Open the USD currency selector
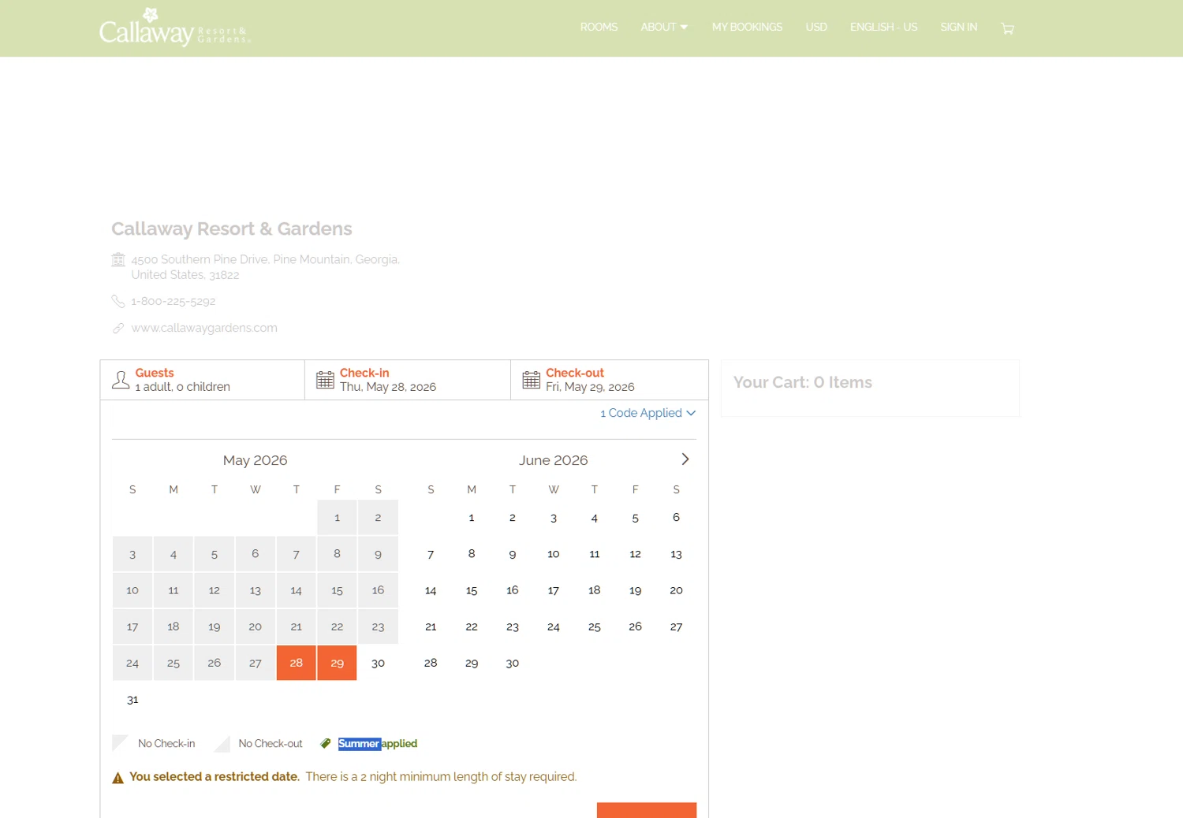This screenshot has height=818, width=1183. [x=816, y=28]
